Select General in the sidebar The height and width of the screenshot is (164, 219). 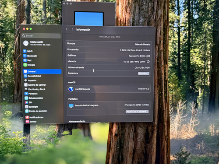pos(42,71)
